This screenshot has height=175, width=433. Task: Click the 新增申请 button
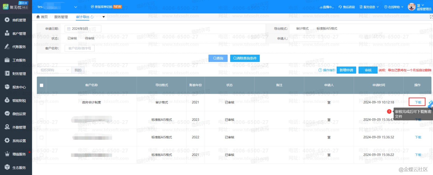coord(346,70)
